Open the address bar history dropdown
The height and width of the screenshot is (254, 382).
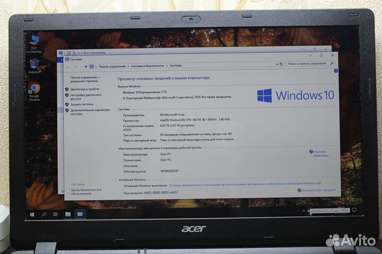point(277,64)
